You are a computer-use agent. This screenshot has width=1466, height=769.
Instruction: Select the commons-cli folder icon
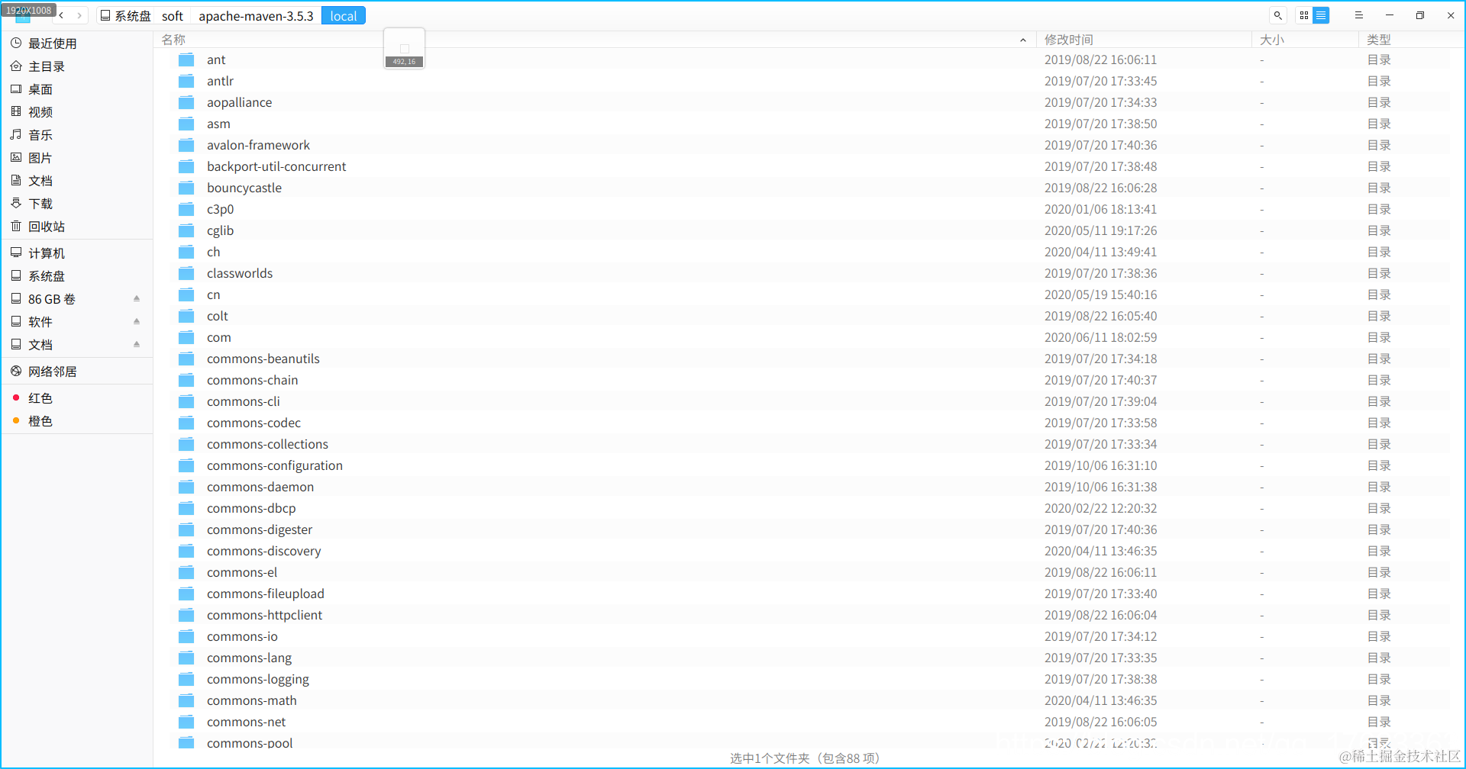186,401
